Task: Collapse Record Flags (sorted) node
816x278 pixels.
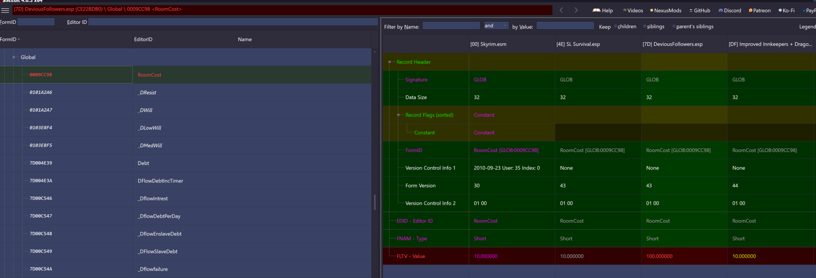Action: (398, 115)
